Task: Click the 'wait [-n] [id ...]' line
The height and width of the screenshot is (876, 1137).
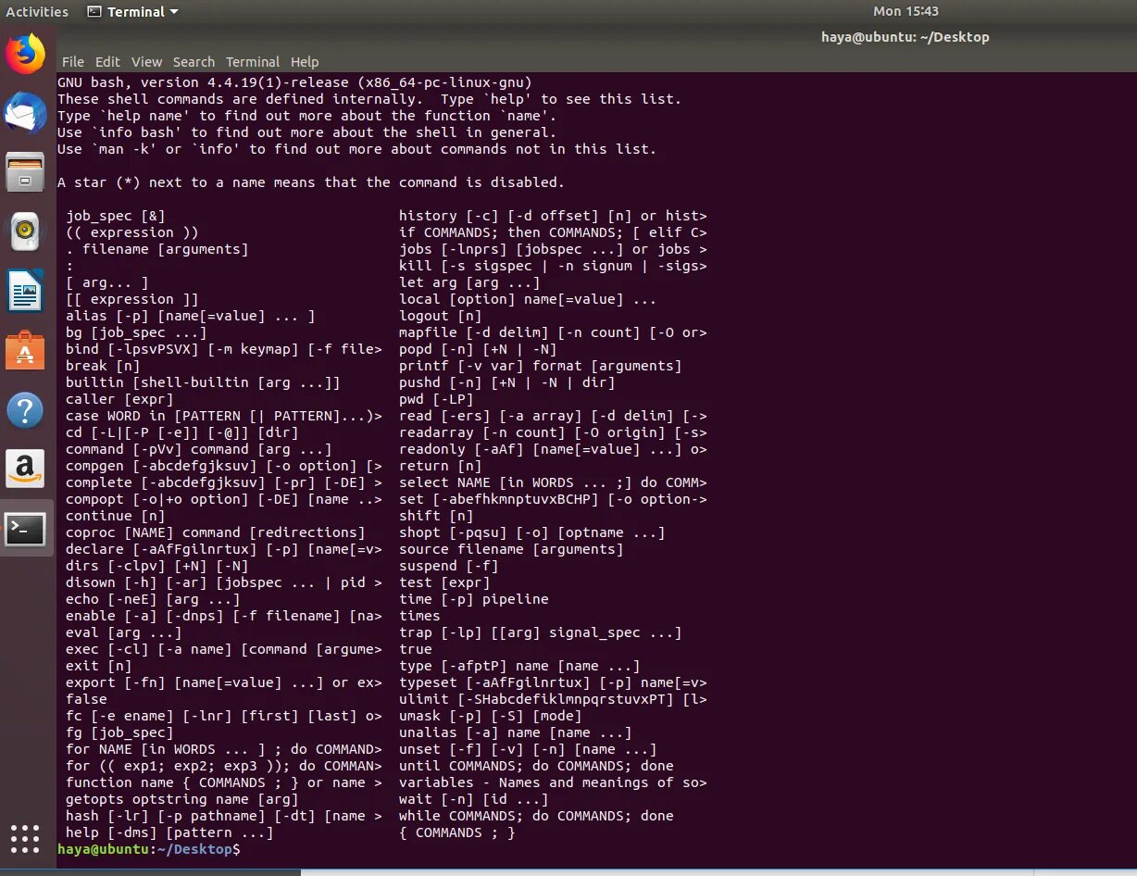Action: tap(474, 799)
